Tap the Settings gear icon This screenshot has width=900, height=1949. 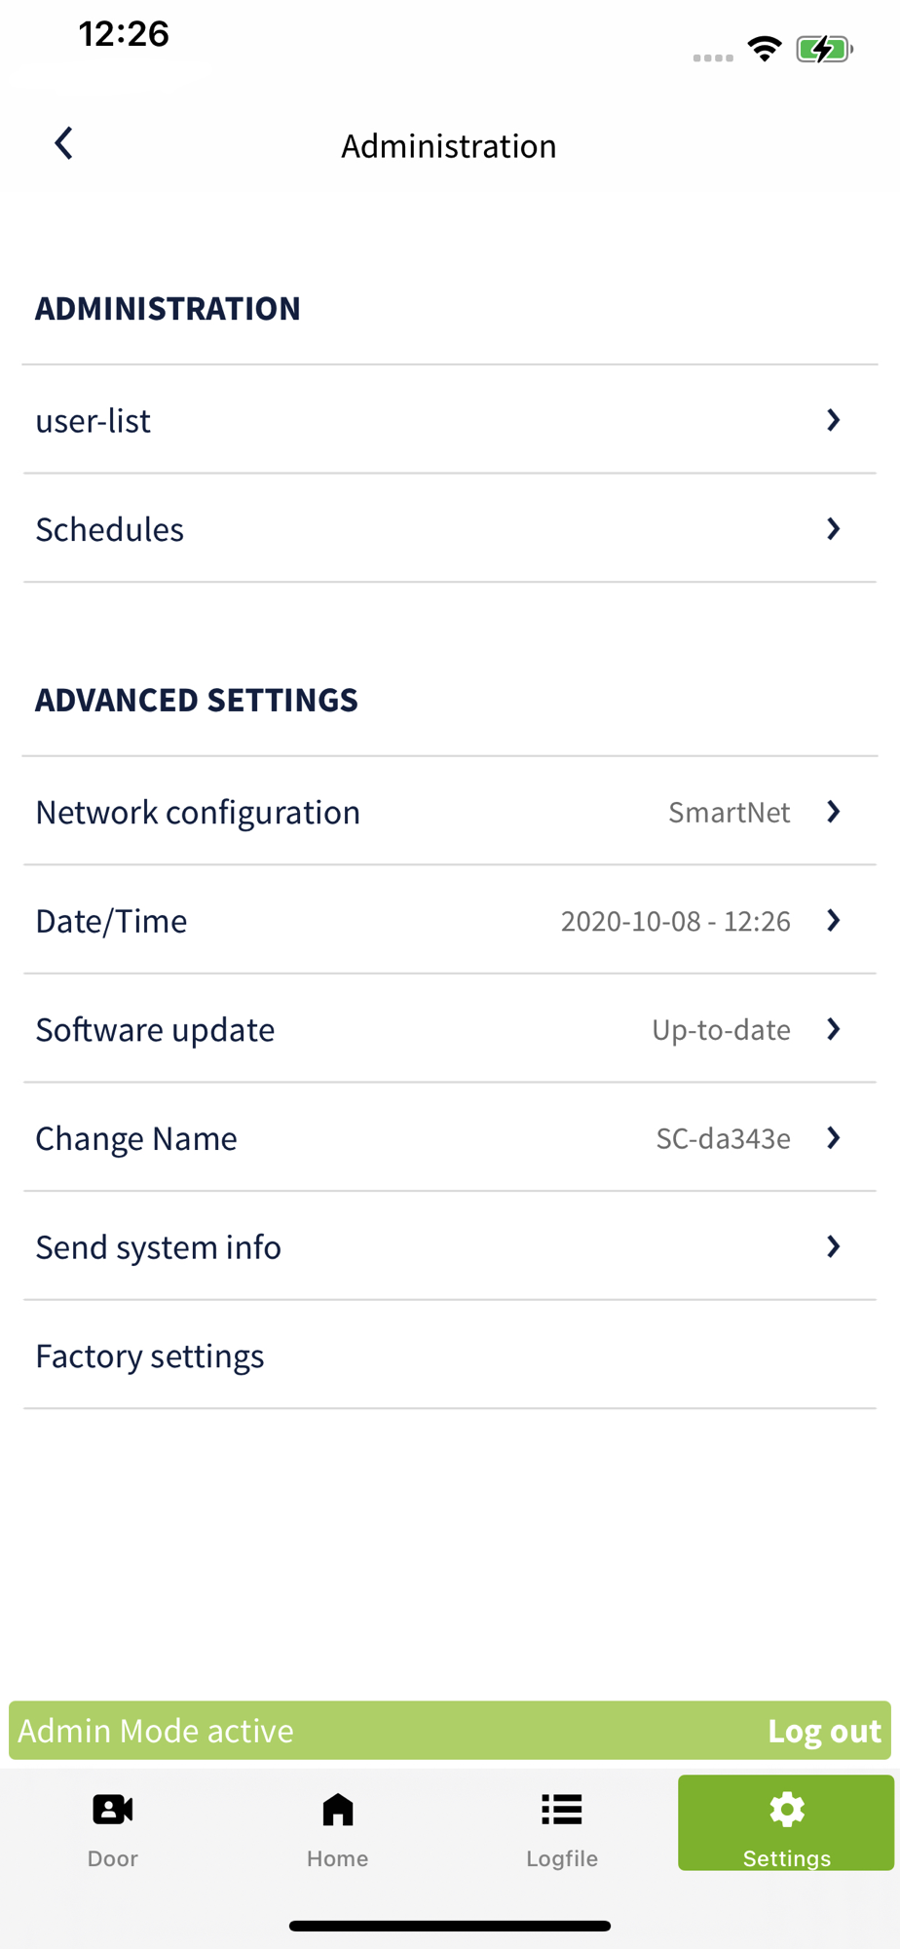(787, 1810)
